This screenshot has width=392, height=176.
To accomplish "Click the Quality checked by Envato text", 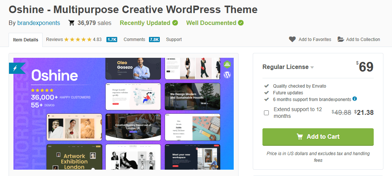I will tap(299, 86).
